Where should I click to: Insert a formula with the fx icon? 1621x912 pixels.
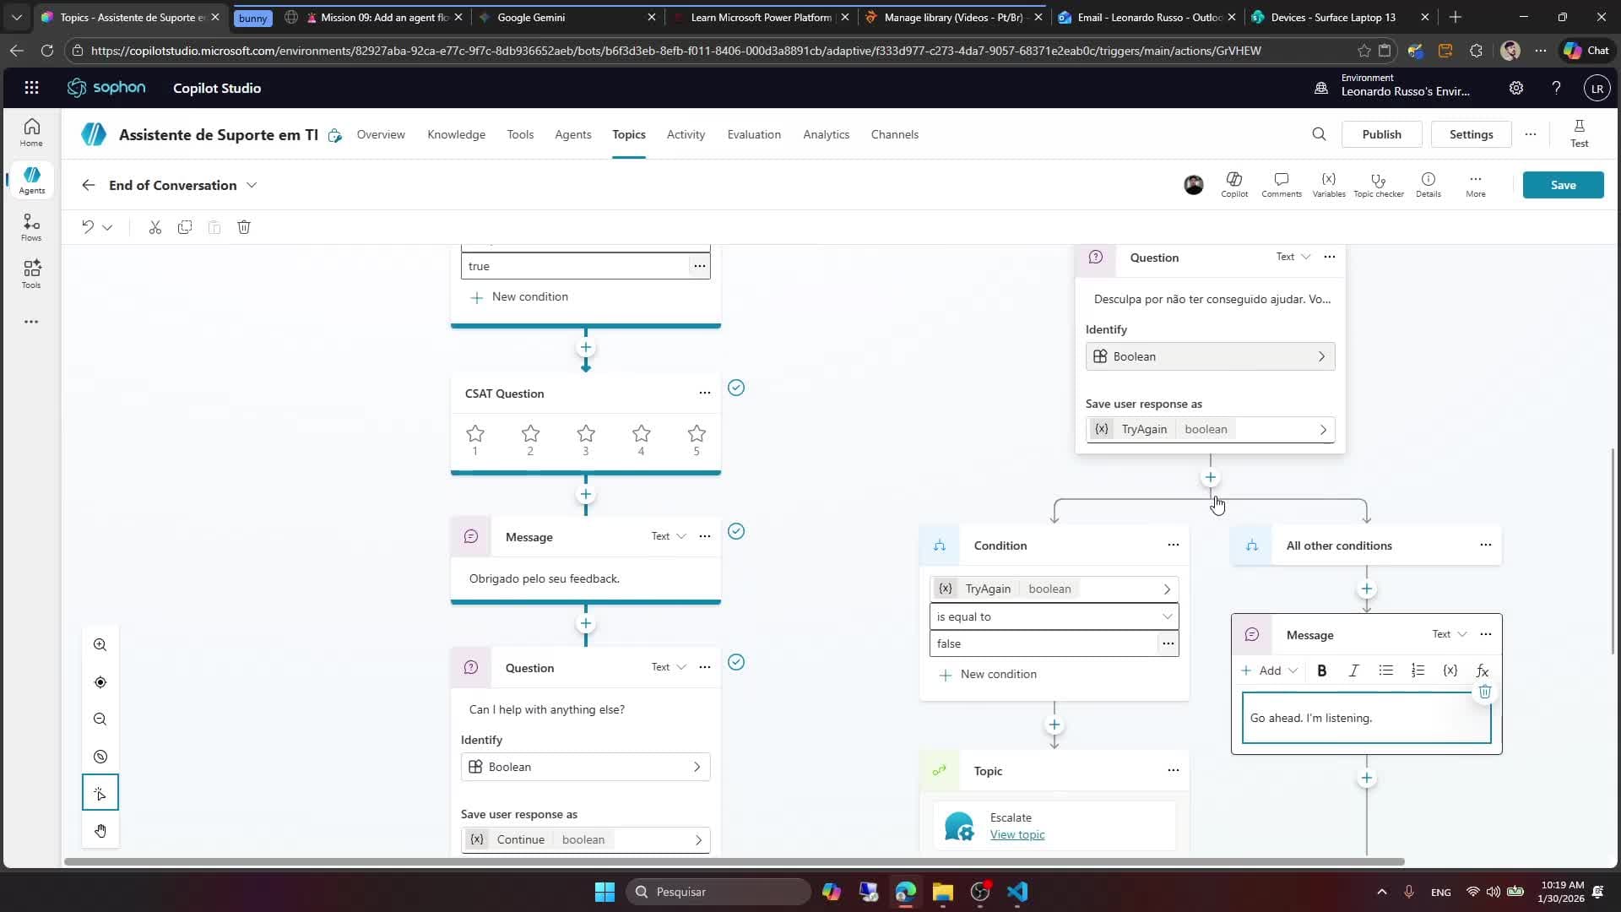1482,670
